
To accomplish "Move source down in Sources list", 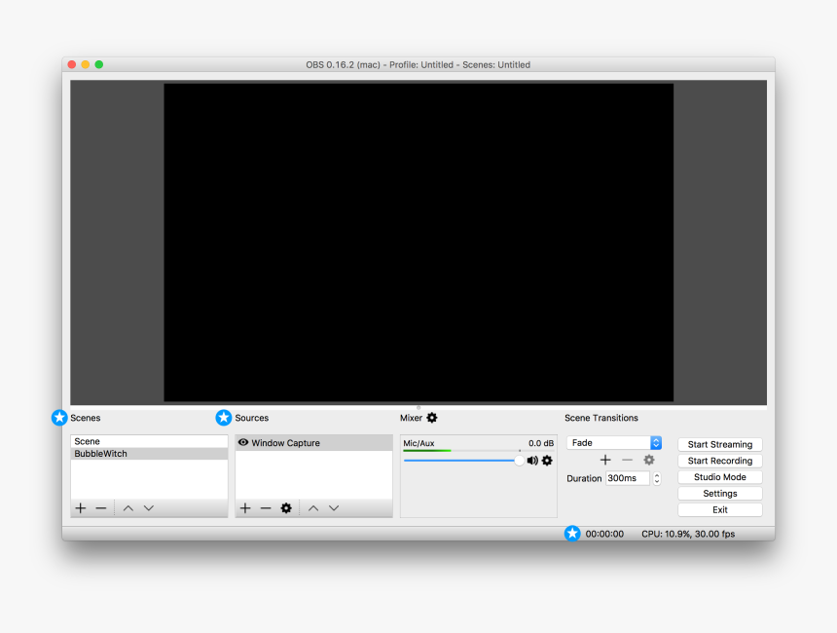I will [x=334, y=508].
